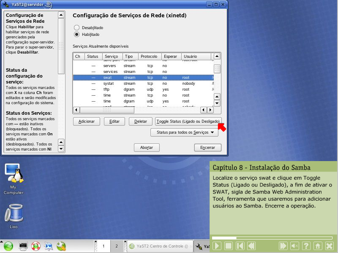
Task: Switch to virtual desktop 2
Action: coord(116,246)
